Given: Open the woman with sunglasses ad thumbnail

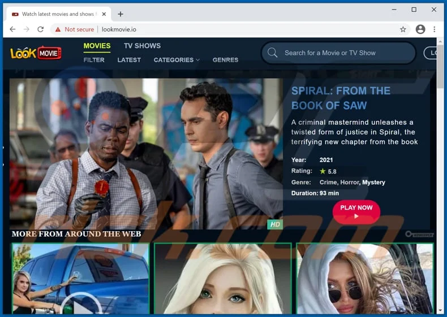Looking at the screenshot, I should pos(365,279).
